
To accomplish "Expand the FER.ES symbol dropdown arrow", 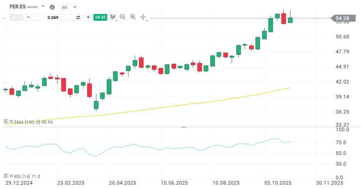I will coord(43,6).
